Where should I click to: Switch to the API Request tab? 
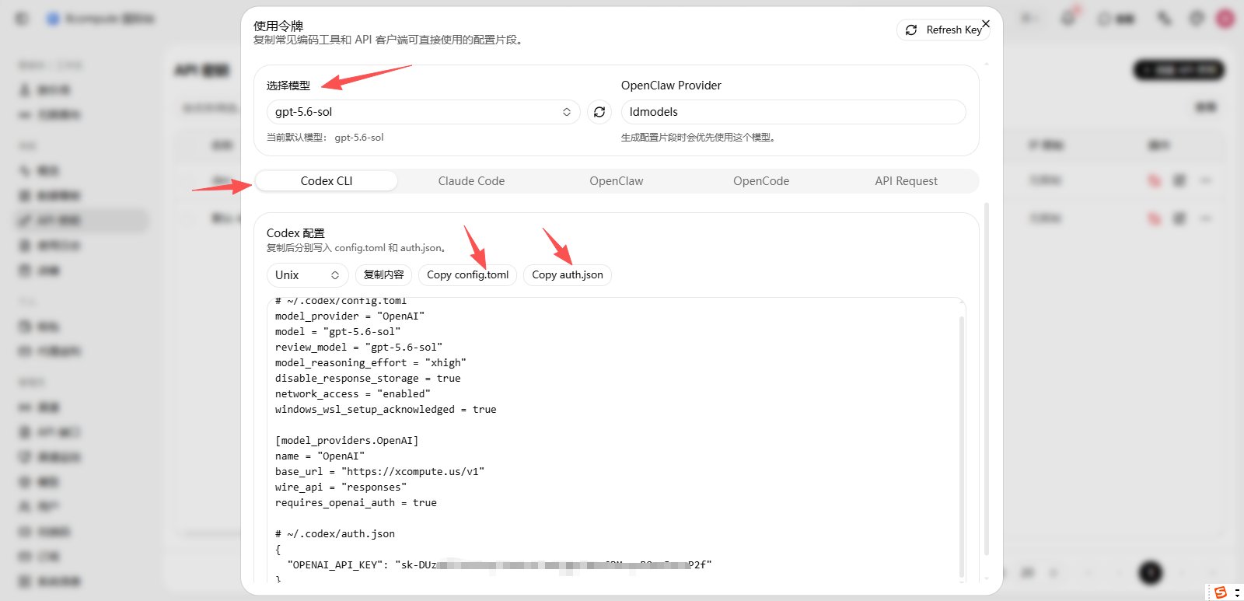click(x=906, y=181)
